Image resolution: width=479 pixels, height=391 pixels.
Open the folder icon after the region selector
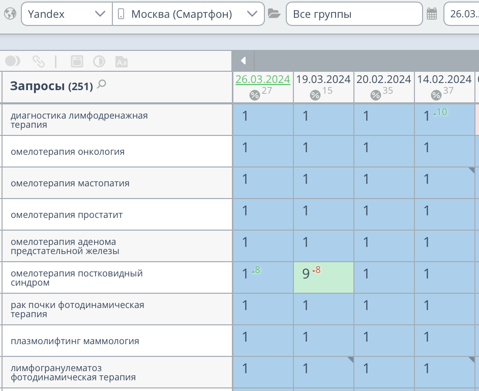point(274,14)
